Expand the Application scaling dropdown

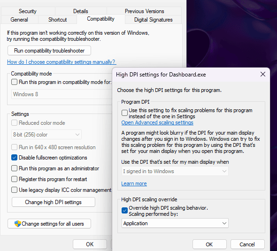point(175,223)
